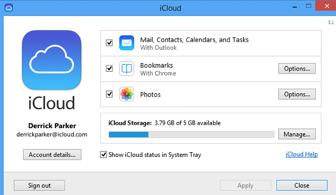Click the Close button at bottom

(302, 185)
